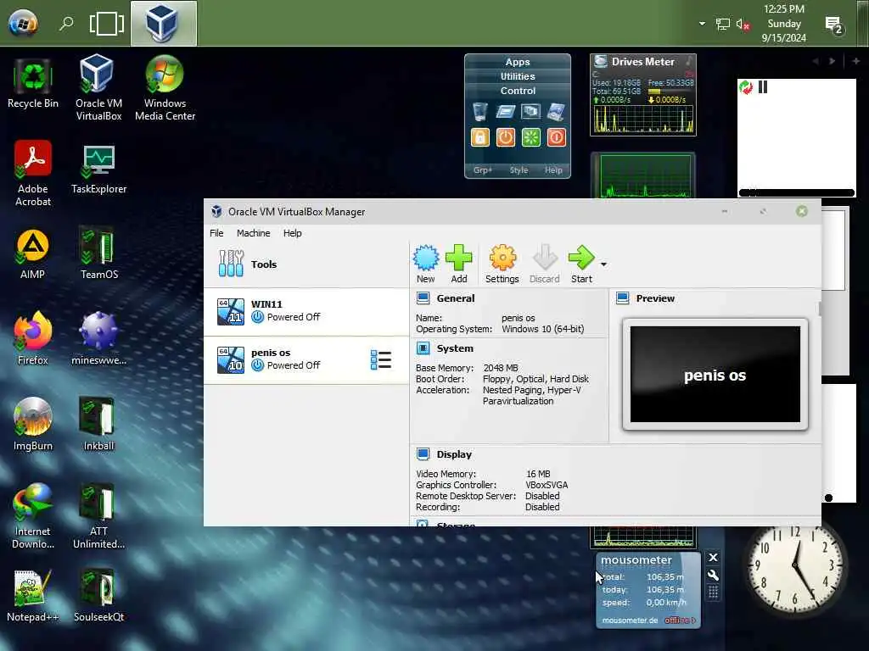Open Firefox desktop icon
This screenshot has height=651, width=869.
[x=33, y=337]
